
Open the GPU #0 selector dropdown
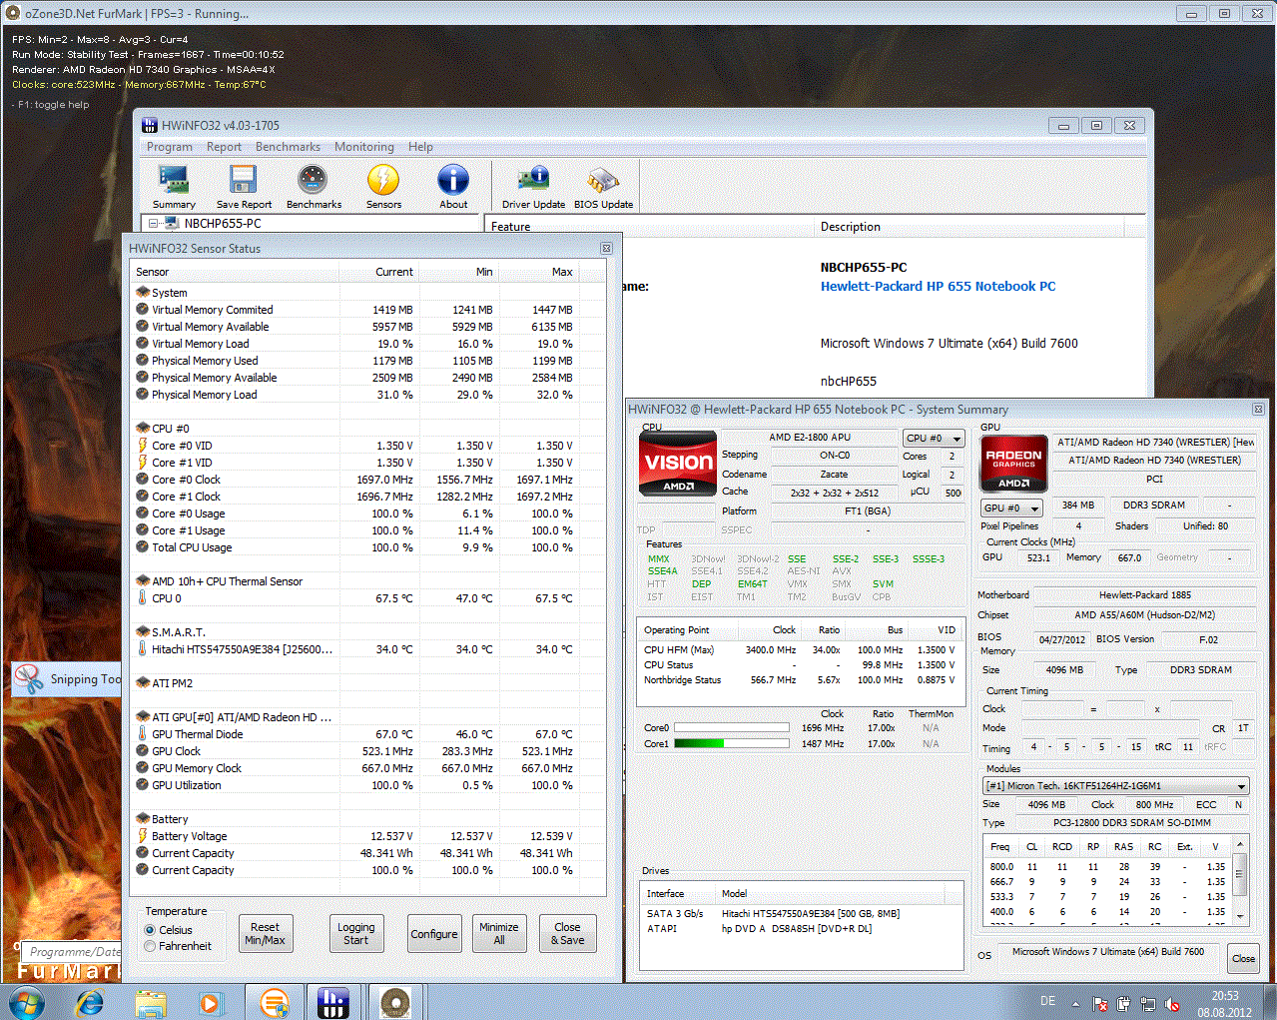pos(1012,508)
